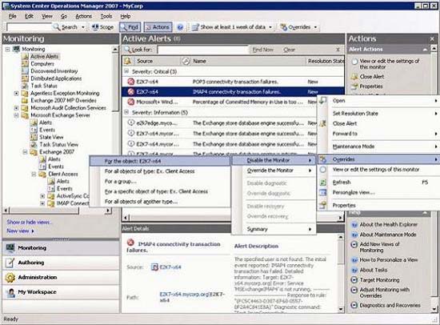Click 'Show or hide views' link

pyautogui.click(x=29, y=222)
